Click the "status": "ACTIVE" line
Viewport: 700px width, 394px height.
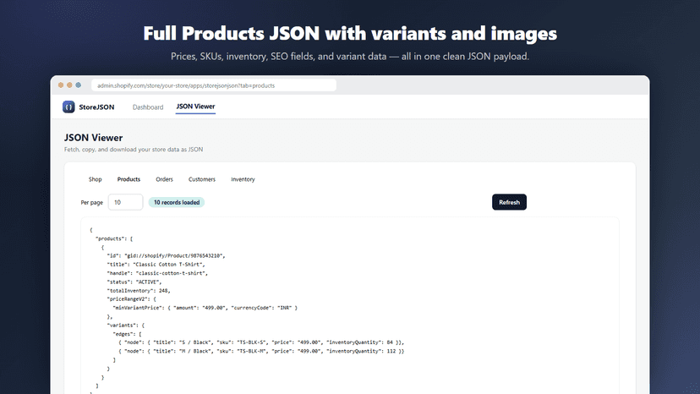click(134, 282)
